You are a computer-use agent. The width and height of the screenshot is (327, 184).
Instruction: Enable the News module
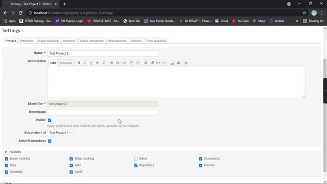pyautogui.click(x=136, y=159)
